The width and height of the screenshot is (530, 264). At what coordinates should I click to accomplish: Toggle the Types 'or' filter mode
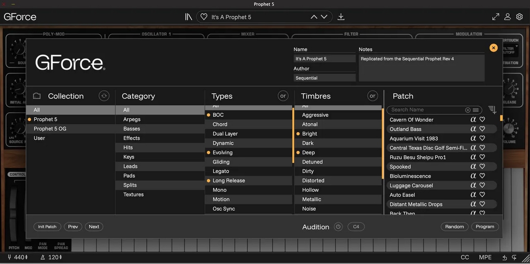(283, 96)
